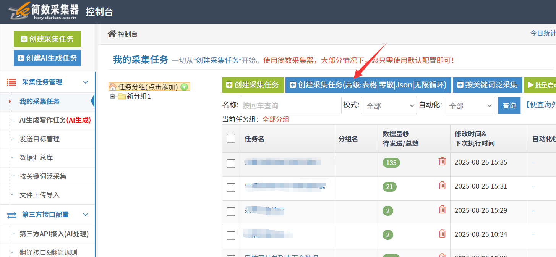Click the 创建AI生成任务 button

click(x=47, y=58)
